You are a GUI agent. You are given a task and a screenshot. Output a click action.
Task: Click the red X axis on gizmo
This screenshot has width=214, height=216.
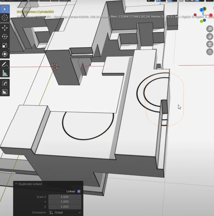click(211, 15)
